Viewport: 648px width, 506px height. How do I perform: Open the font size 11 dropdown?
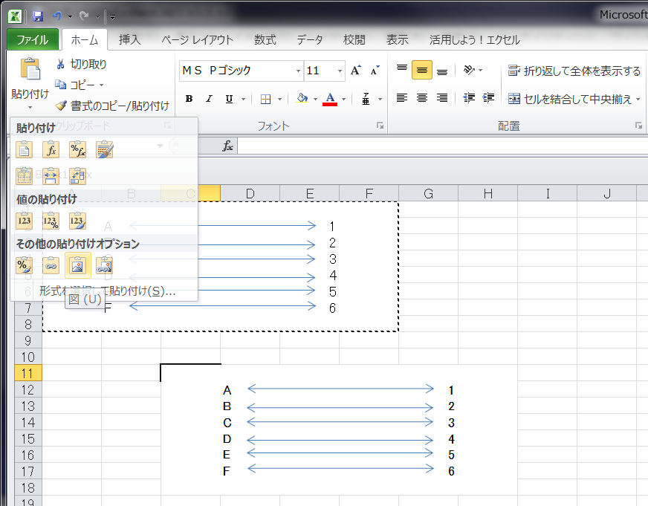click(340, 71)
